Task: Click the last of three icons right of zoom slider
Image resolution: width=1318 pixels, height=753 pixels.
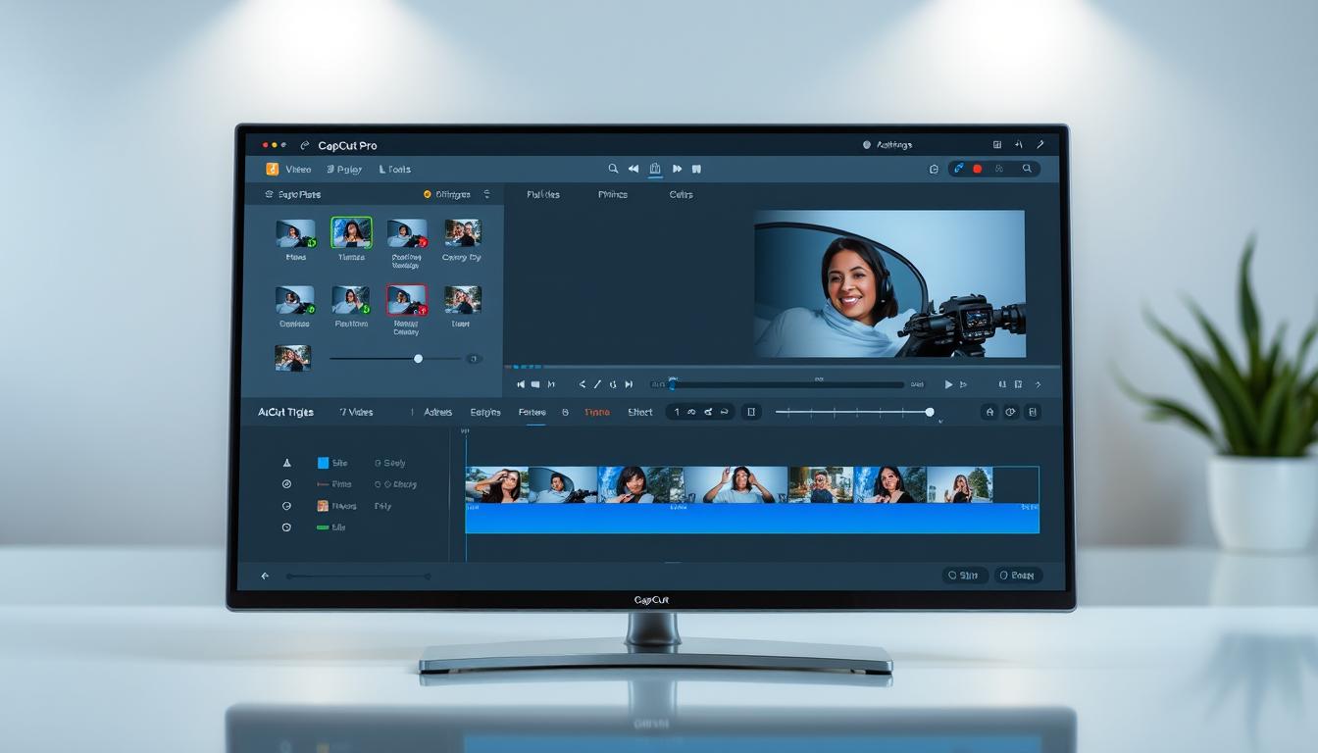Action: pos(1032,412)
